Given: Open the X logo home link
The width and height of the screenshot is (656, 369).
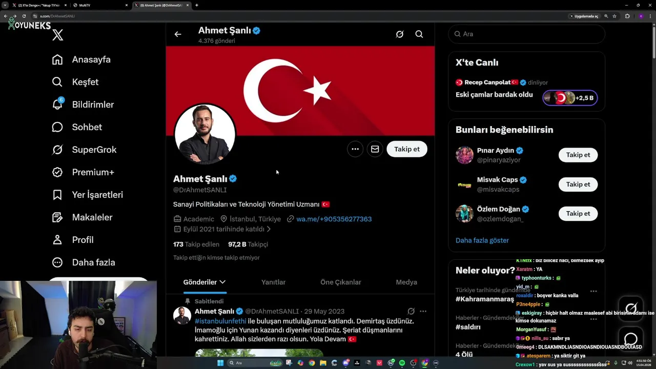Looking at the screenshot, I should pyautogui.click(x=58, y=35).
